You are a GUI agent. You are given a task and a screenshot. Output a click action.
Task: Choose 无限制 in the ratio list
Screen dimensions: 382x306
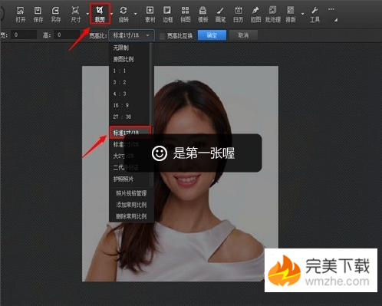point(129,48)
